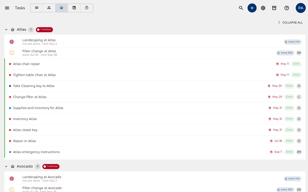Collapse all task groups
308x192 pixels.
(x=290, y=23)
